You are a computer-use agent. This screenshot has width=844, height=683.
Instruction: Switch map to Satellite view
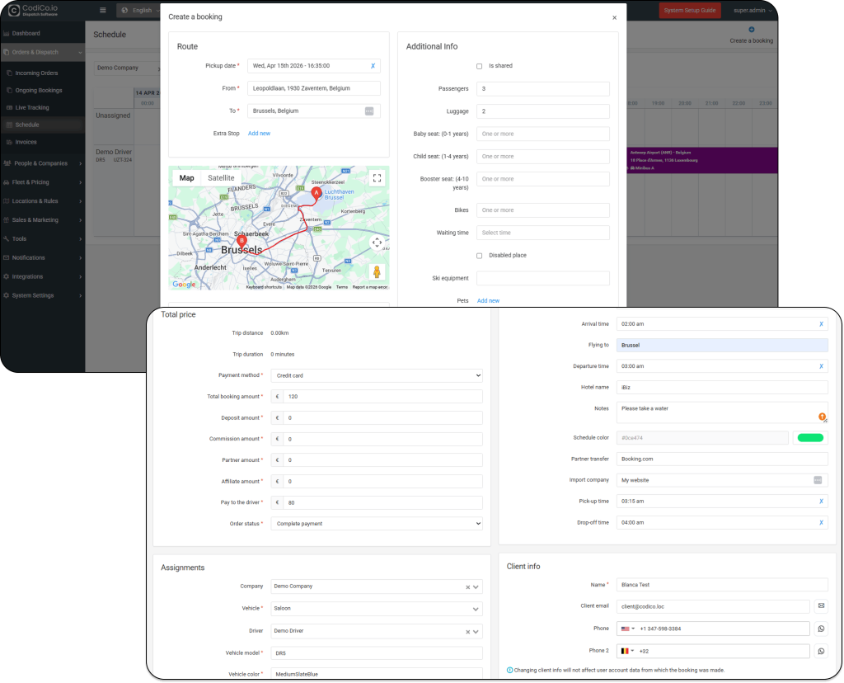221,177
